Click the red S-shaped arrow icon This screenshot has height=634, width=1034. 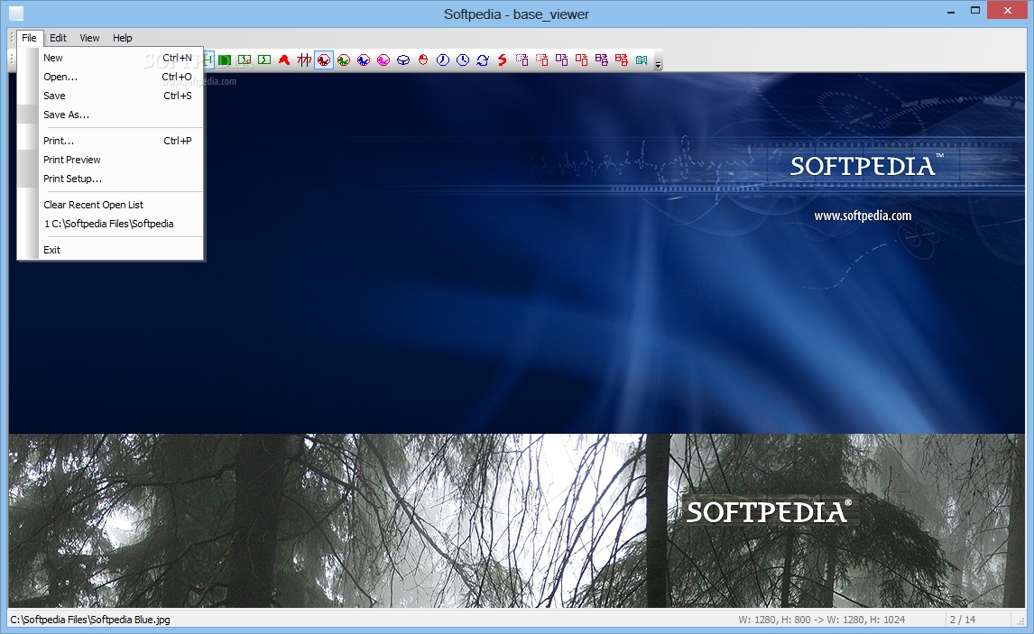point(503,60)
